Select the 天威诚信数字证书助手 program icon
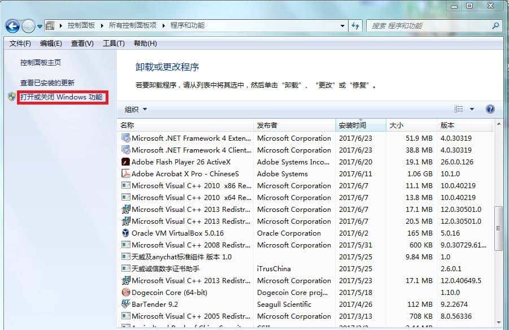Image resolution: width=509 pixels, height=330 pixels. click(126, 269)
